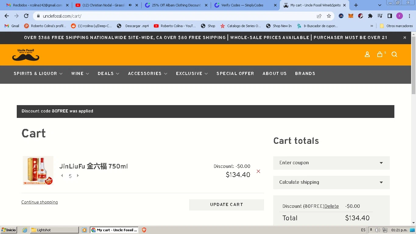Open a new browser tab
The image size is (416, 234).
click(x=356, y=5)
